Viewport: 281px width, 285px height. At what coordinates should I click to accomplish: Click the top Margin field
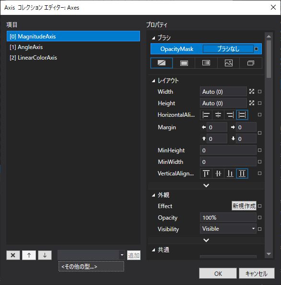[217, 139]
